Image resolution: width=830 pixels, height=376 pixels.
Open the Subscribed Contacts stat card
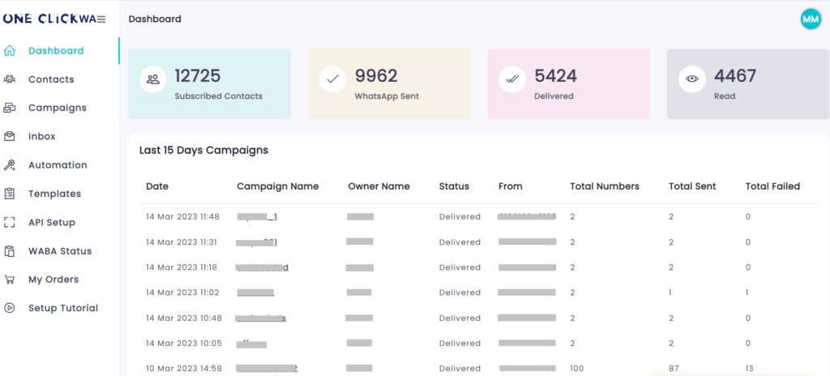tap(209, 84)
